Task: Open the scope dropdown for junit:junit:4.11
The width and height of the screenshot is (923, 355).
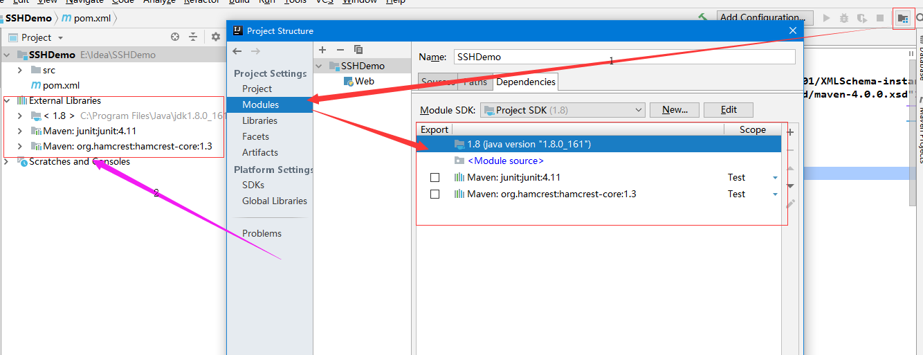Action: (x=775, y=178)
